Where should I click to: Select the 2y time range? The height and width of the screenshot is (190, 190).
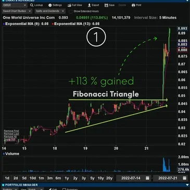75,178
